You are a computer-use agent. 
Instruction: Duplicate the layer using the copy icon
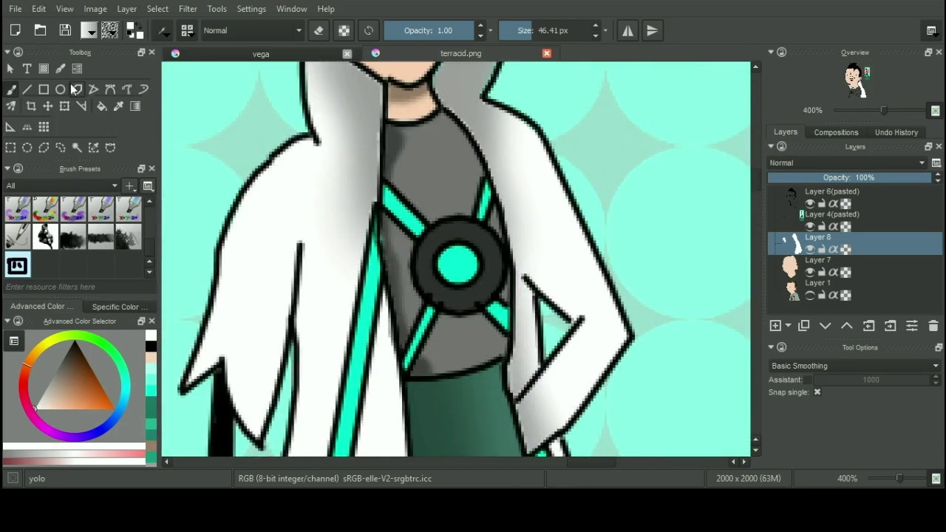click(803, 326)
